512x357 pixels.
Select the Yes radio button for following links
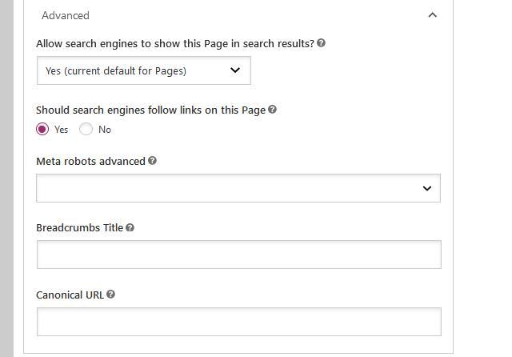click(42, 130)
